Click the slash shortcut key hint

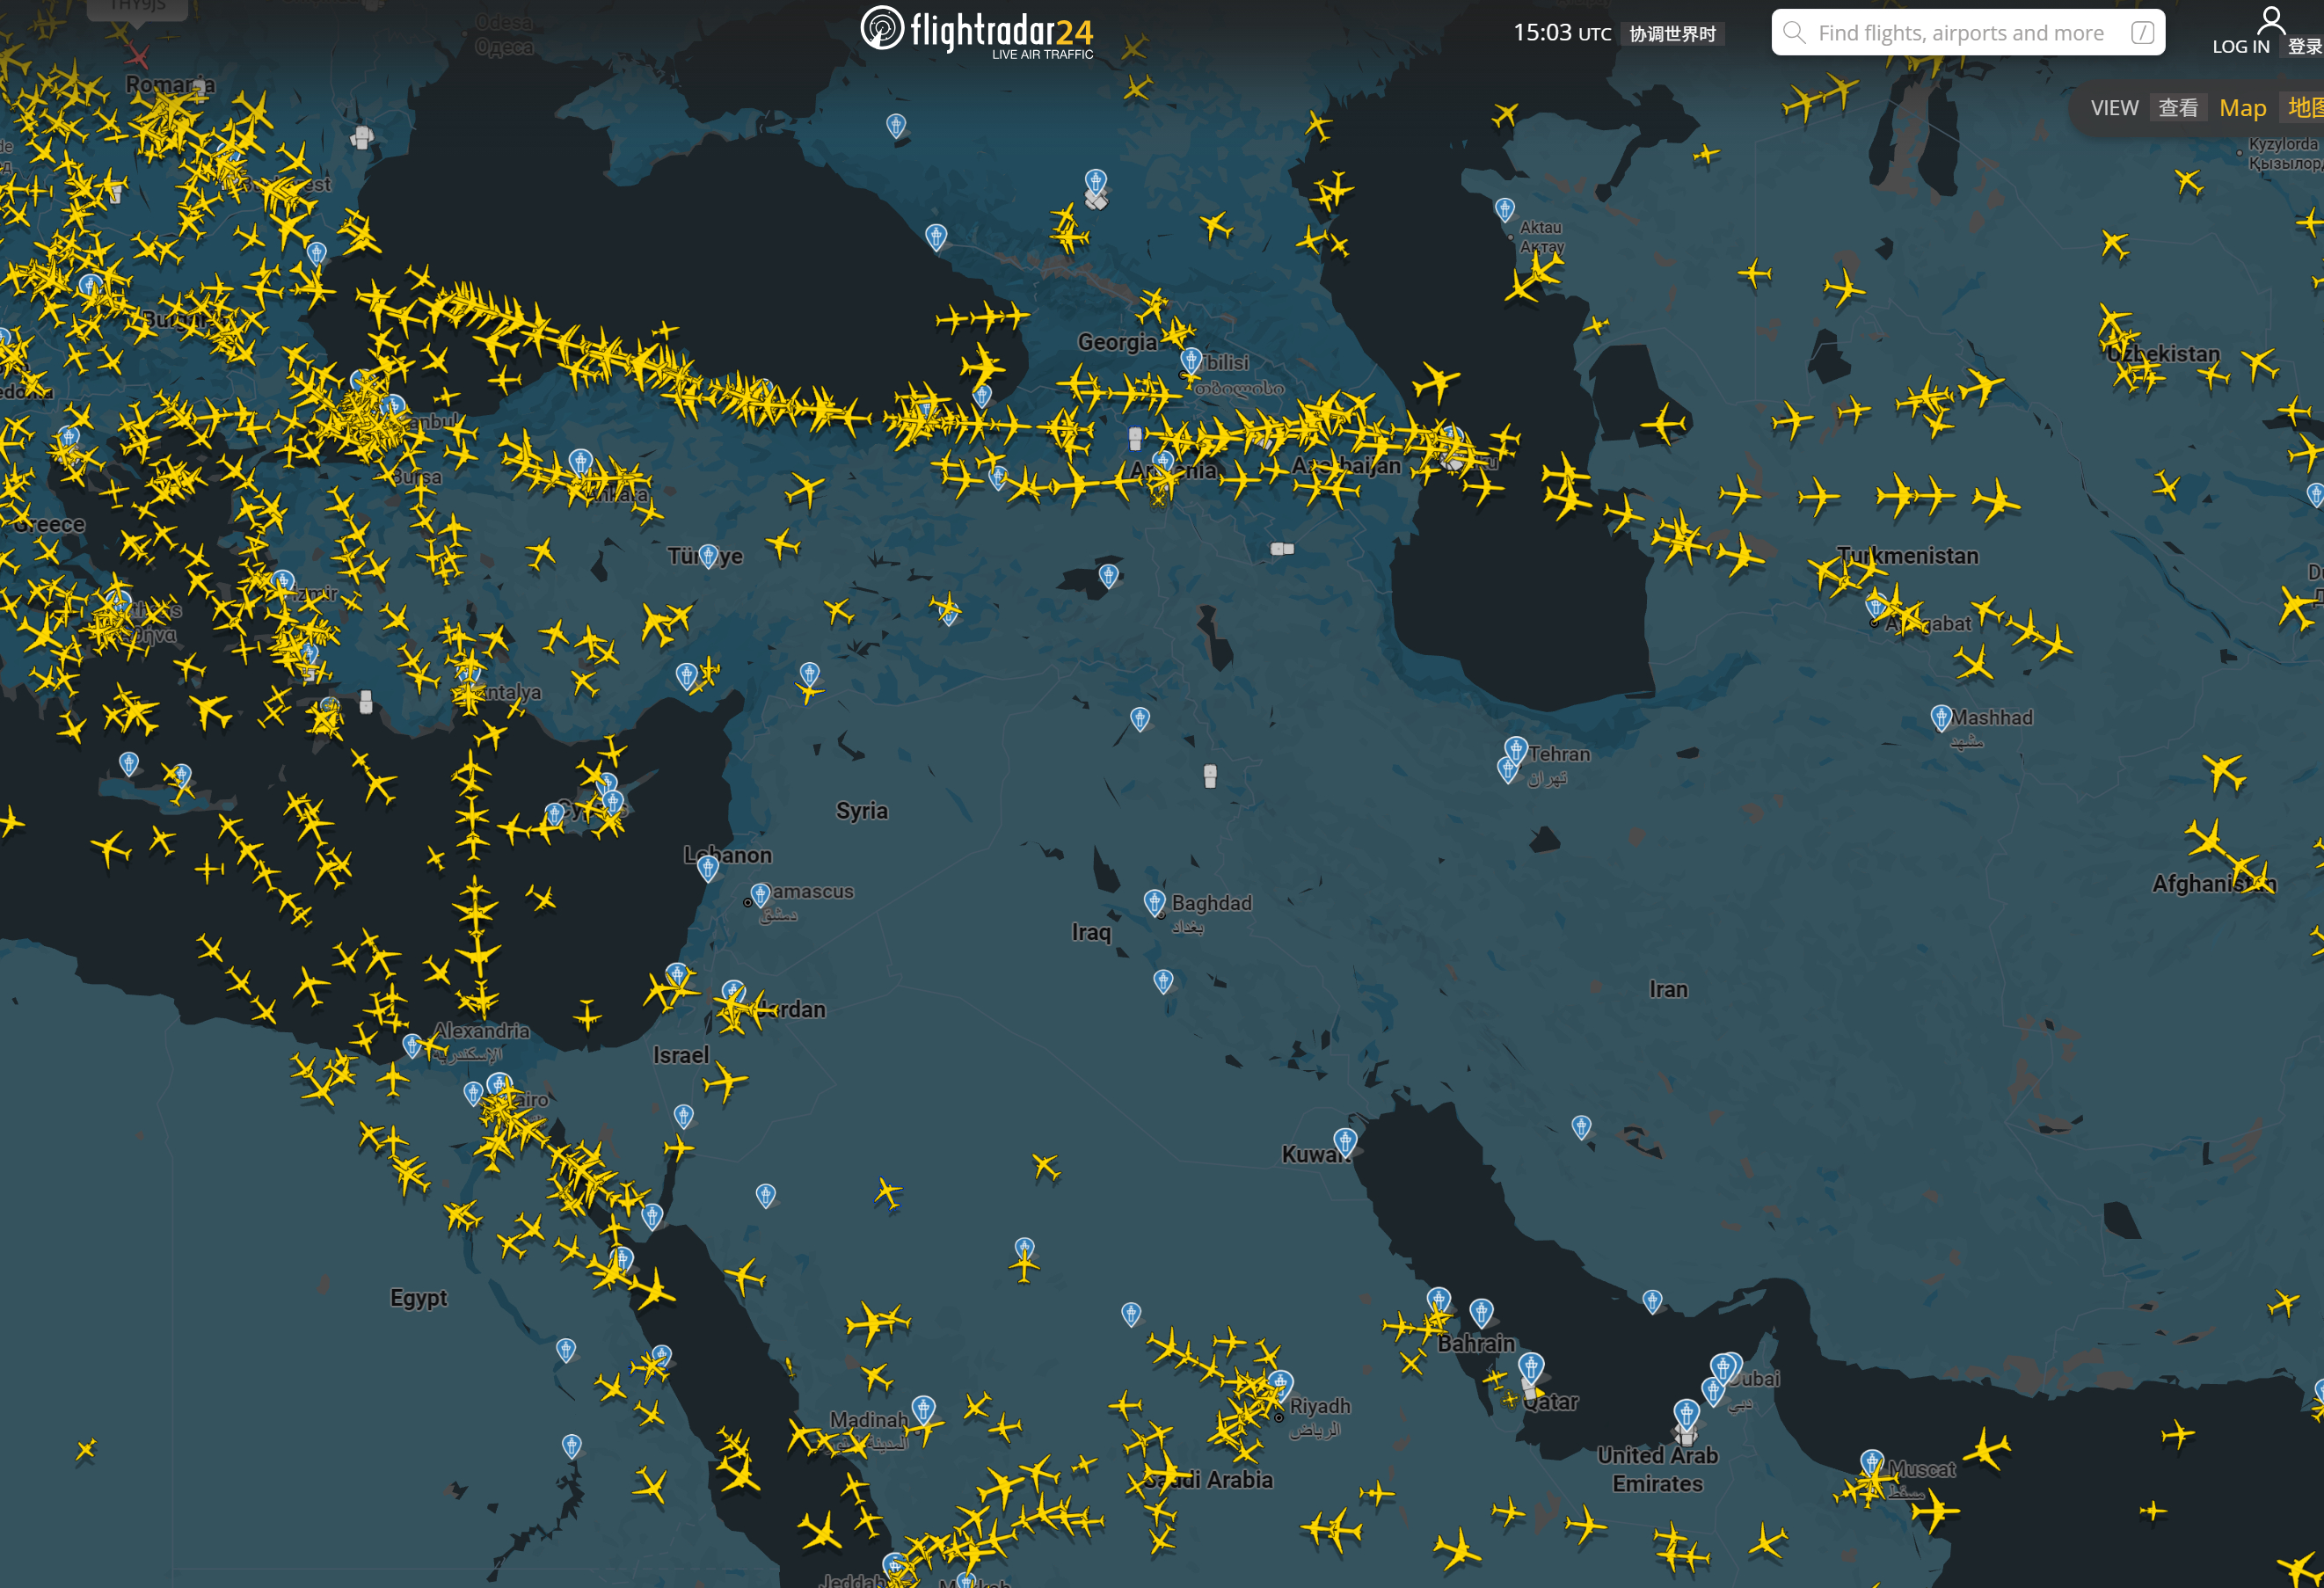coord(2142,33)
